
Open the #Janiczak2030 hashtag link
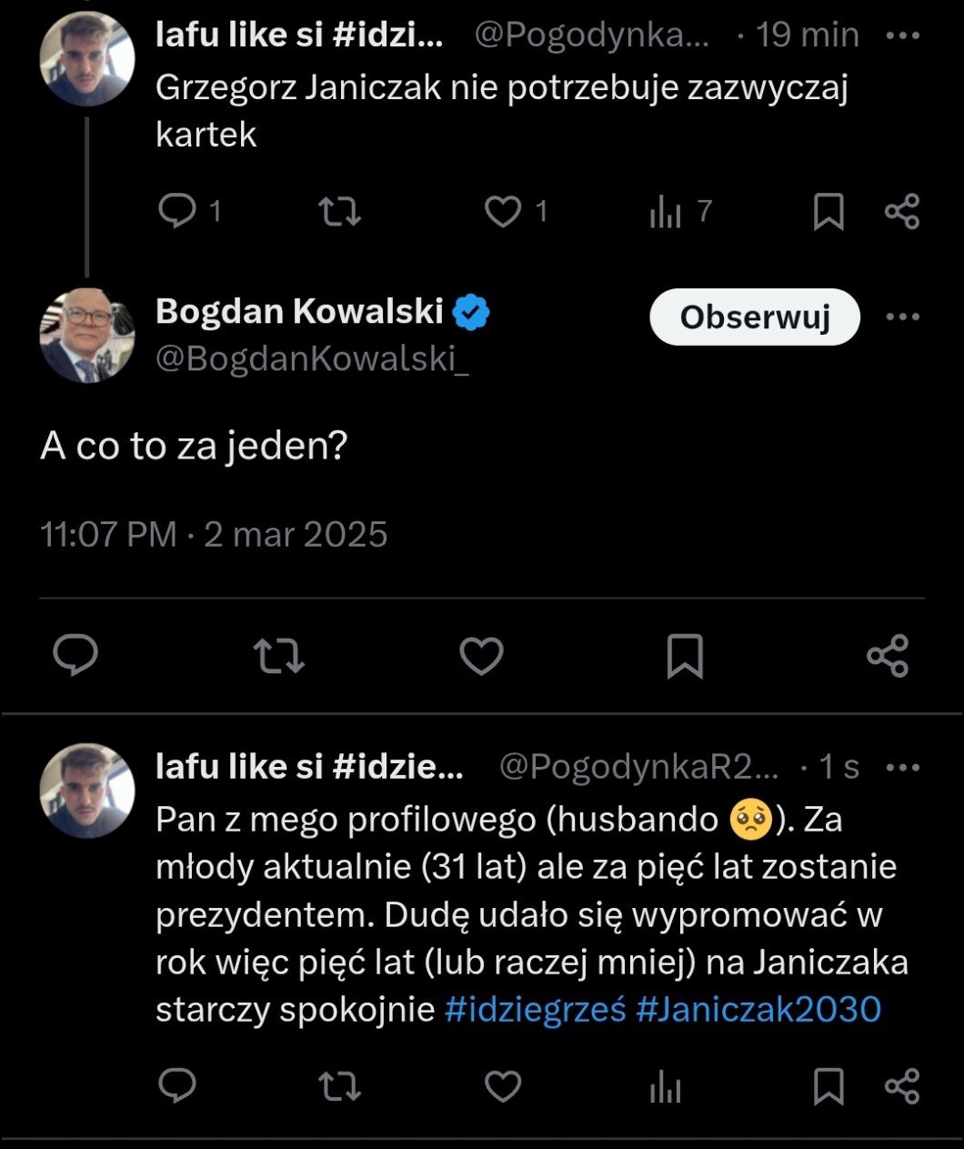point(758,1010)
